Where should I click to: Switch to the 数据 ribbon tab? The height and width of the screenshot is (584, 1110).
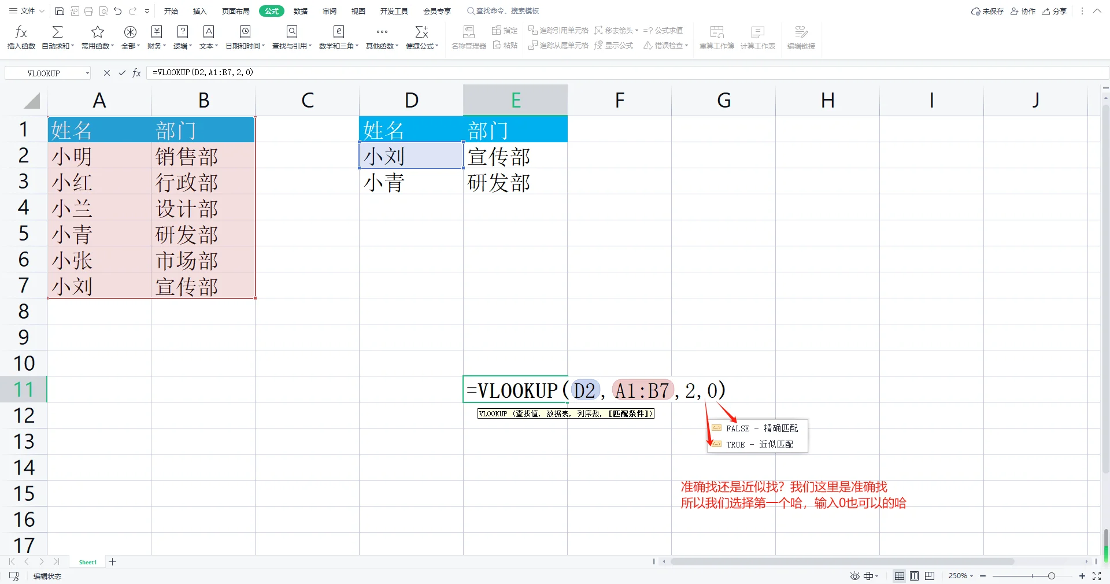[x=299, y=10]
